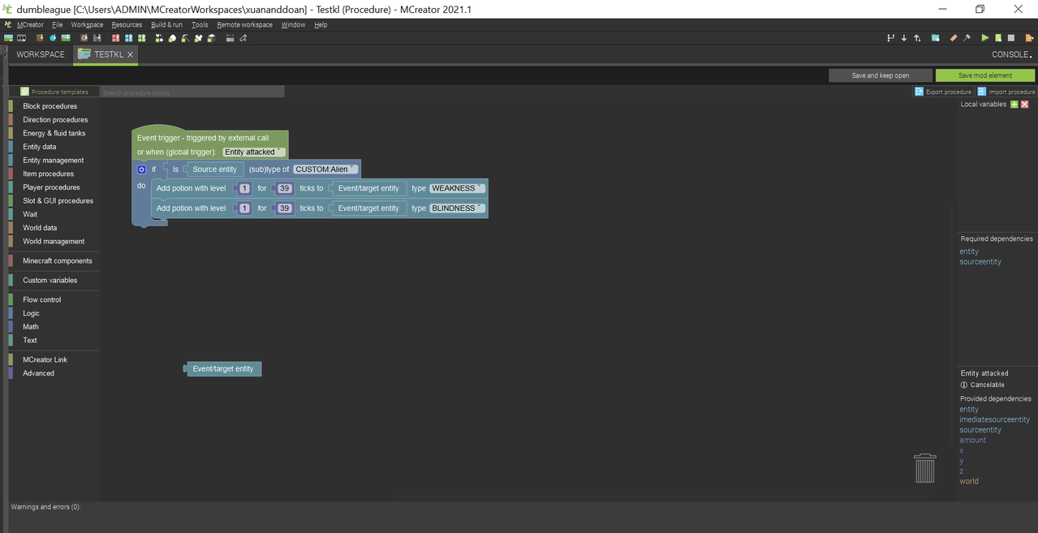Click the Cancelable info icon

(x=964, y=385)
